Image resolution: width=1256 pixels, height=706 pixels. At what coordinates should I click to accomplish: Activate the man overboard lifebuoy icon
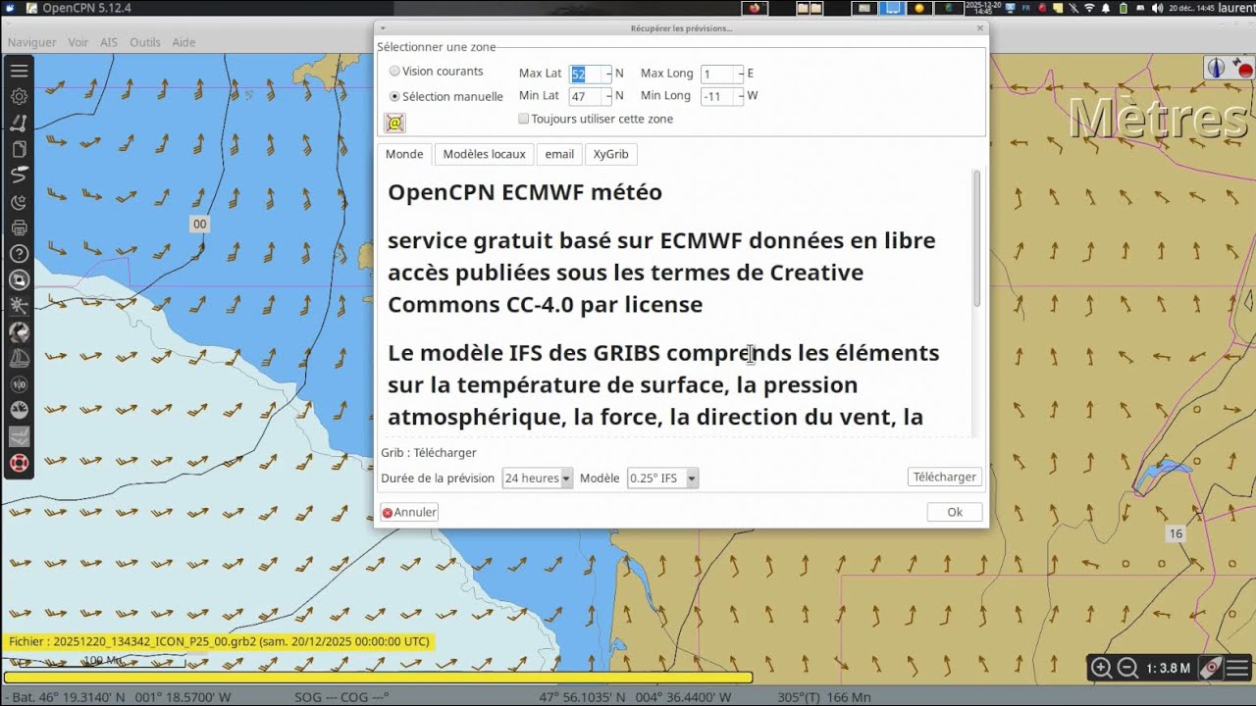point(19,463)
